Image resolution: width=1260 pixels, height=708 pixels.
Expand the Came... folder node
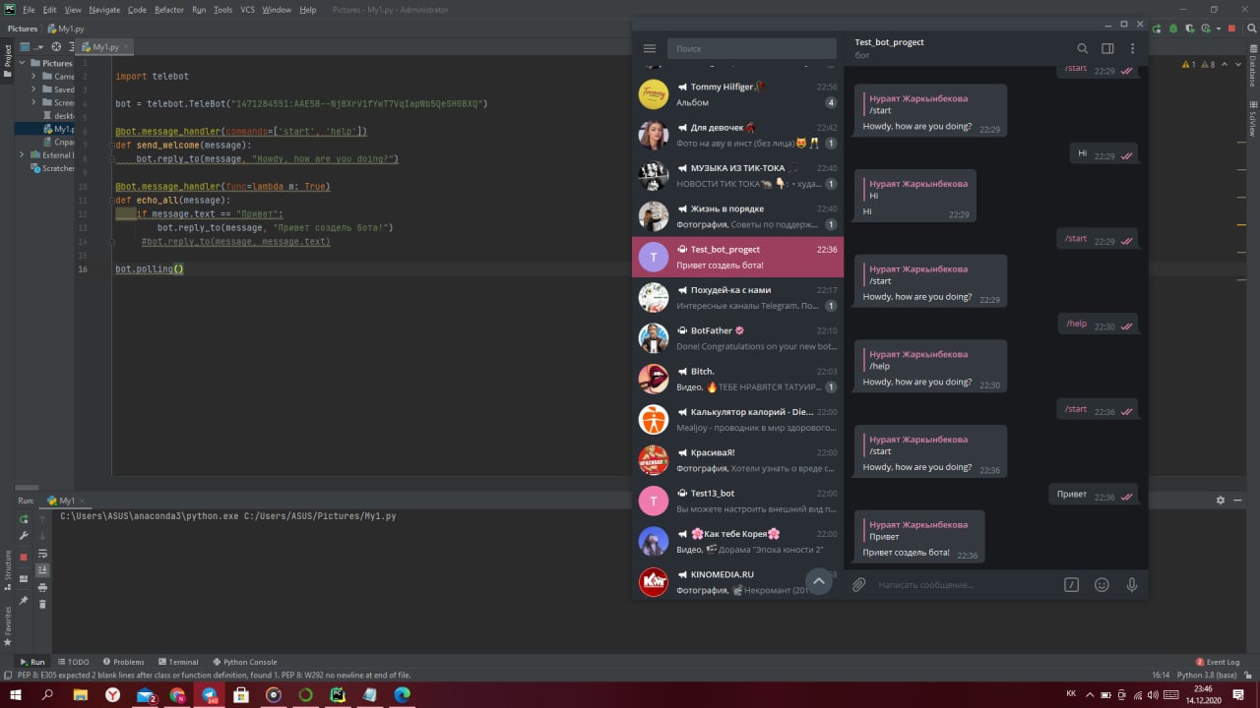34,76
